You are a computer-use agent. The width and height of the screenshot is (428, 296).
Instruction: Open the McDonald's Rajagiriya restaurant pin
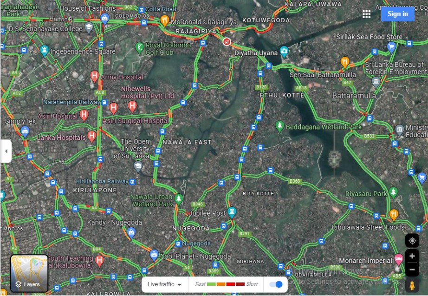[x=164, y=21]
